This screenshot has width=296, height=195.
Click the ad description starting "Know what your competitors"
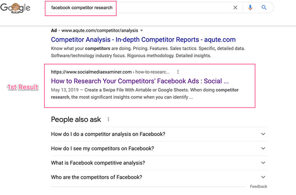point(148,52)
